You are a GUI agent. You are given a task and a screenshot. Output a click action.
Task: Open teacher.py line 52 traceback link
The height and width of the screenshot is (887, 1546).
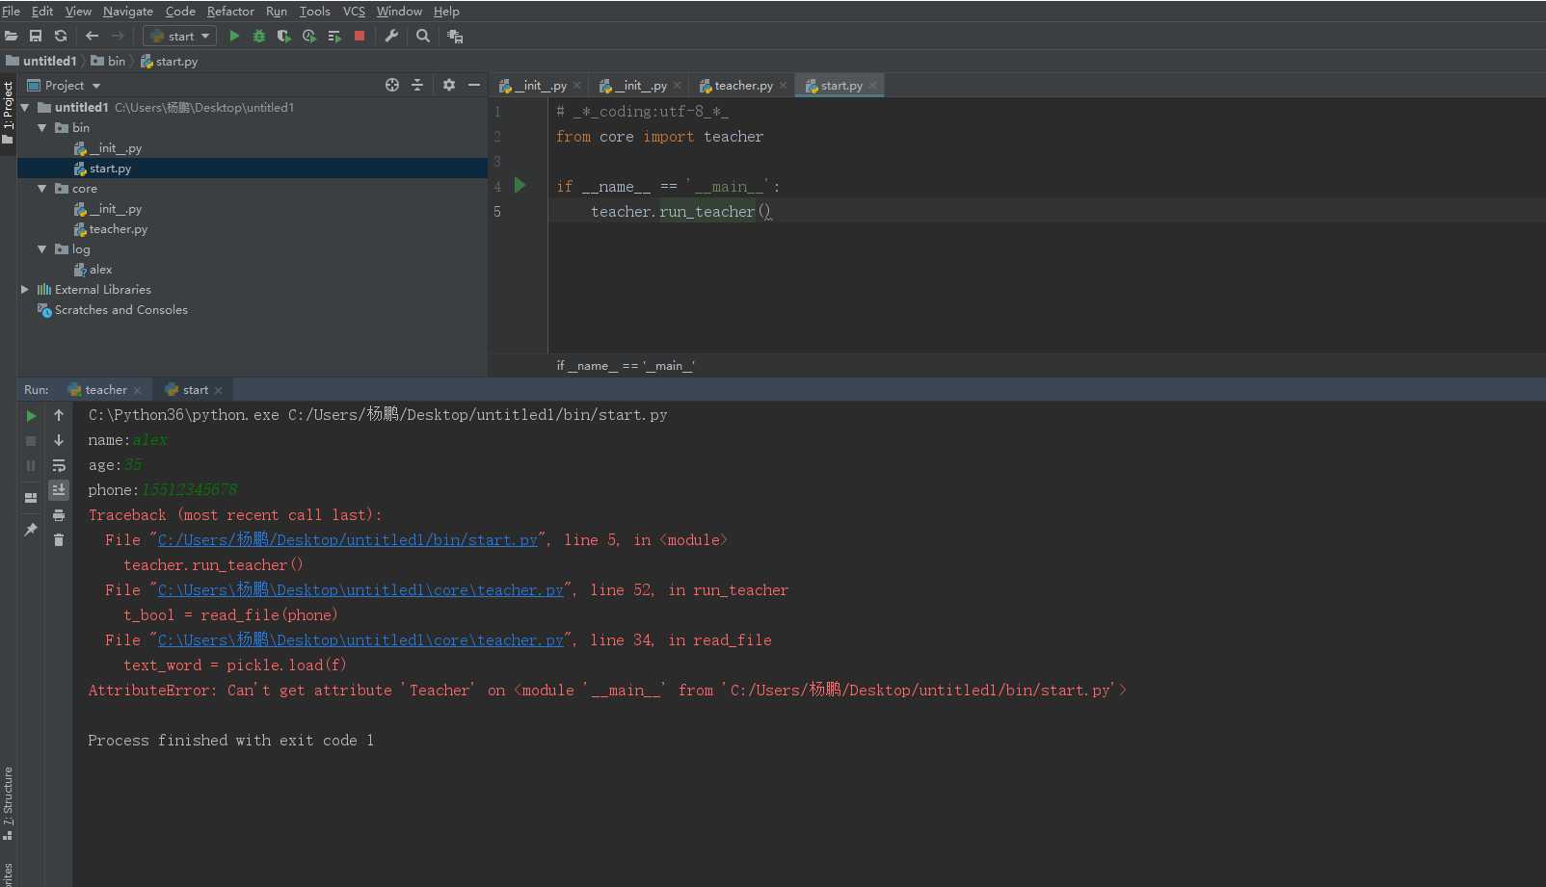click(x=360, y=590)
